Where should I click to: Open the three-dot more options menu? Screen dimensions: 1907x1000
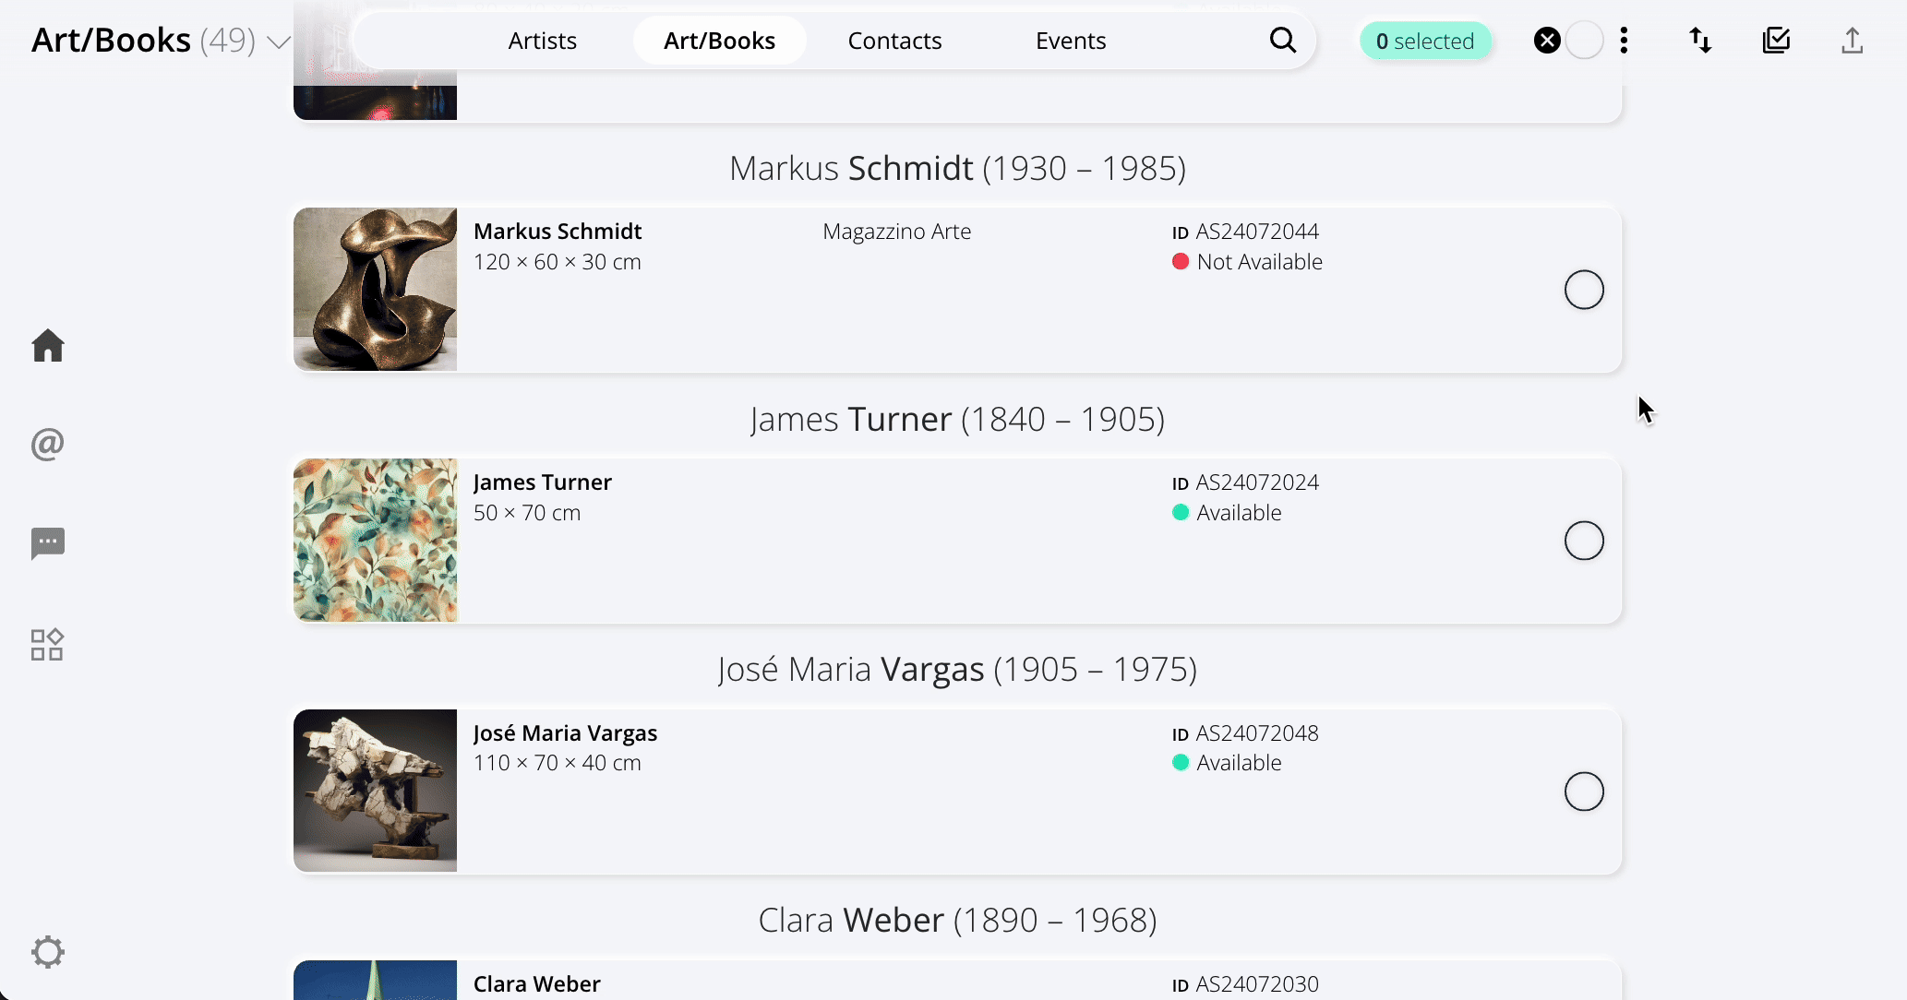[1624, 41]
